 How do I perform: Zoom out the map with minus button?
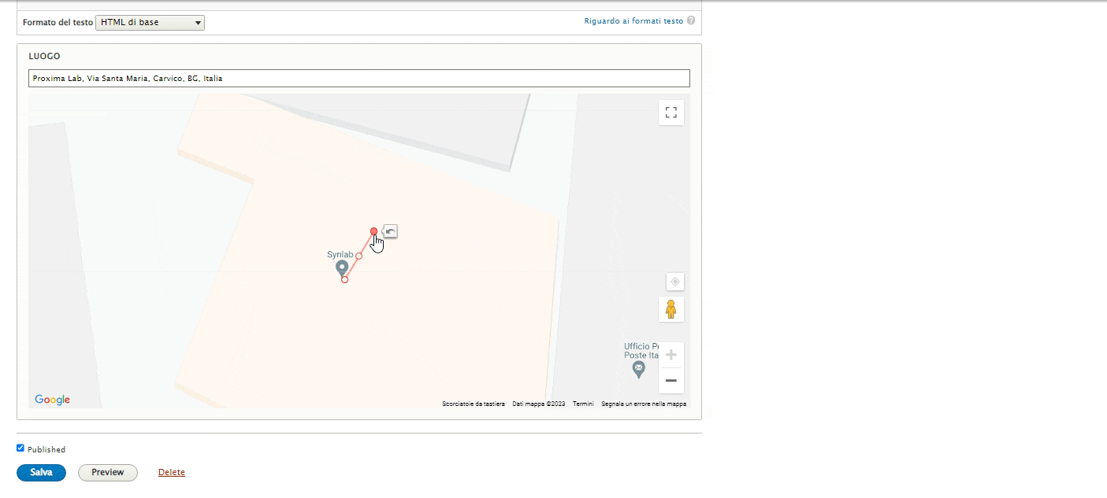671,381
